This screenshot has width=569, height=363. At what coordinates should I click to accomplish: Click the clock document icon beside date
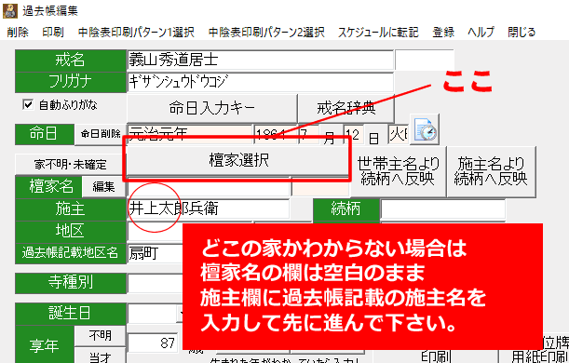click(x=425, y=129)
